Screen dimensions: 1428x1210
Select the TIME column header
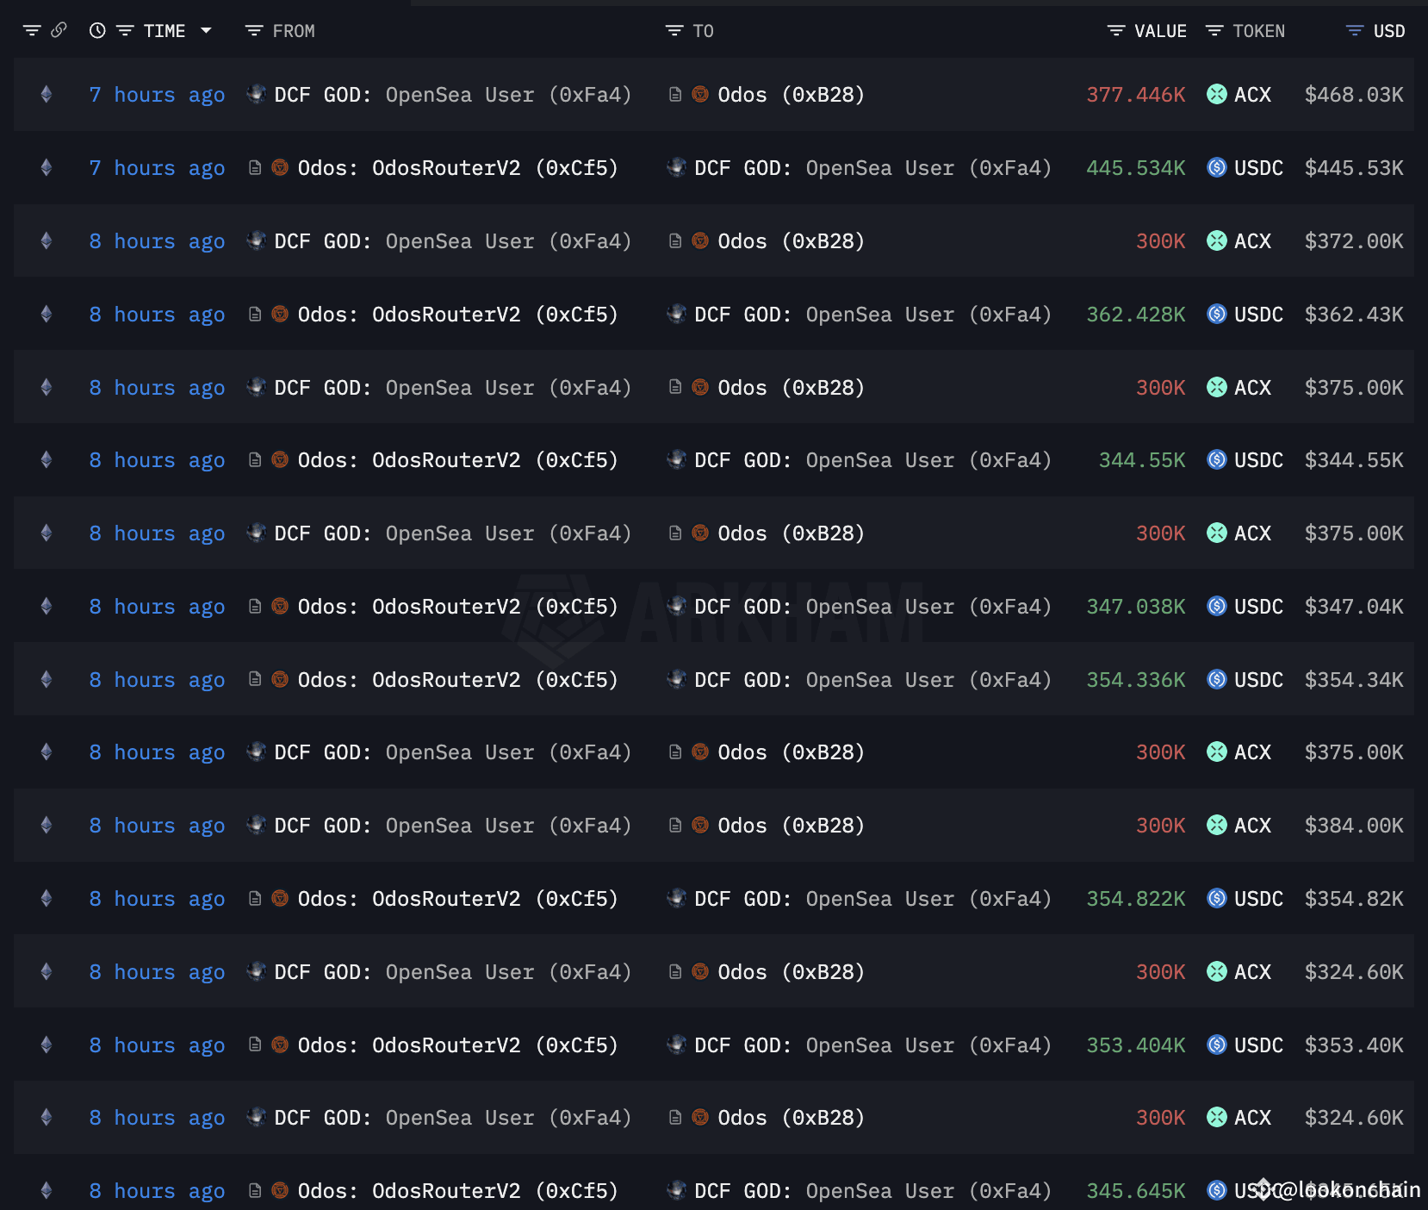pyautogui.click(x=165, y=30)
